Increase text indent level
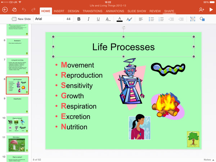The image size is (216, 162). coord(181,19)
